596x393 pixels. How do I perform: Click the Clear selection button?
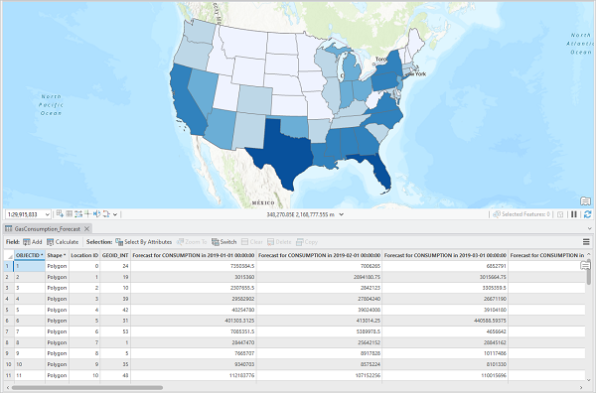coord(252,242)
